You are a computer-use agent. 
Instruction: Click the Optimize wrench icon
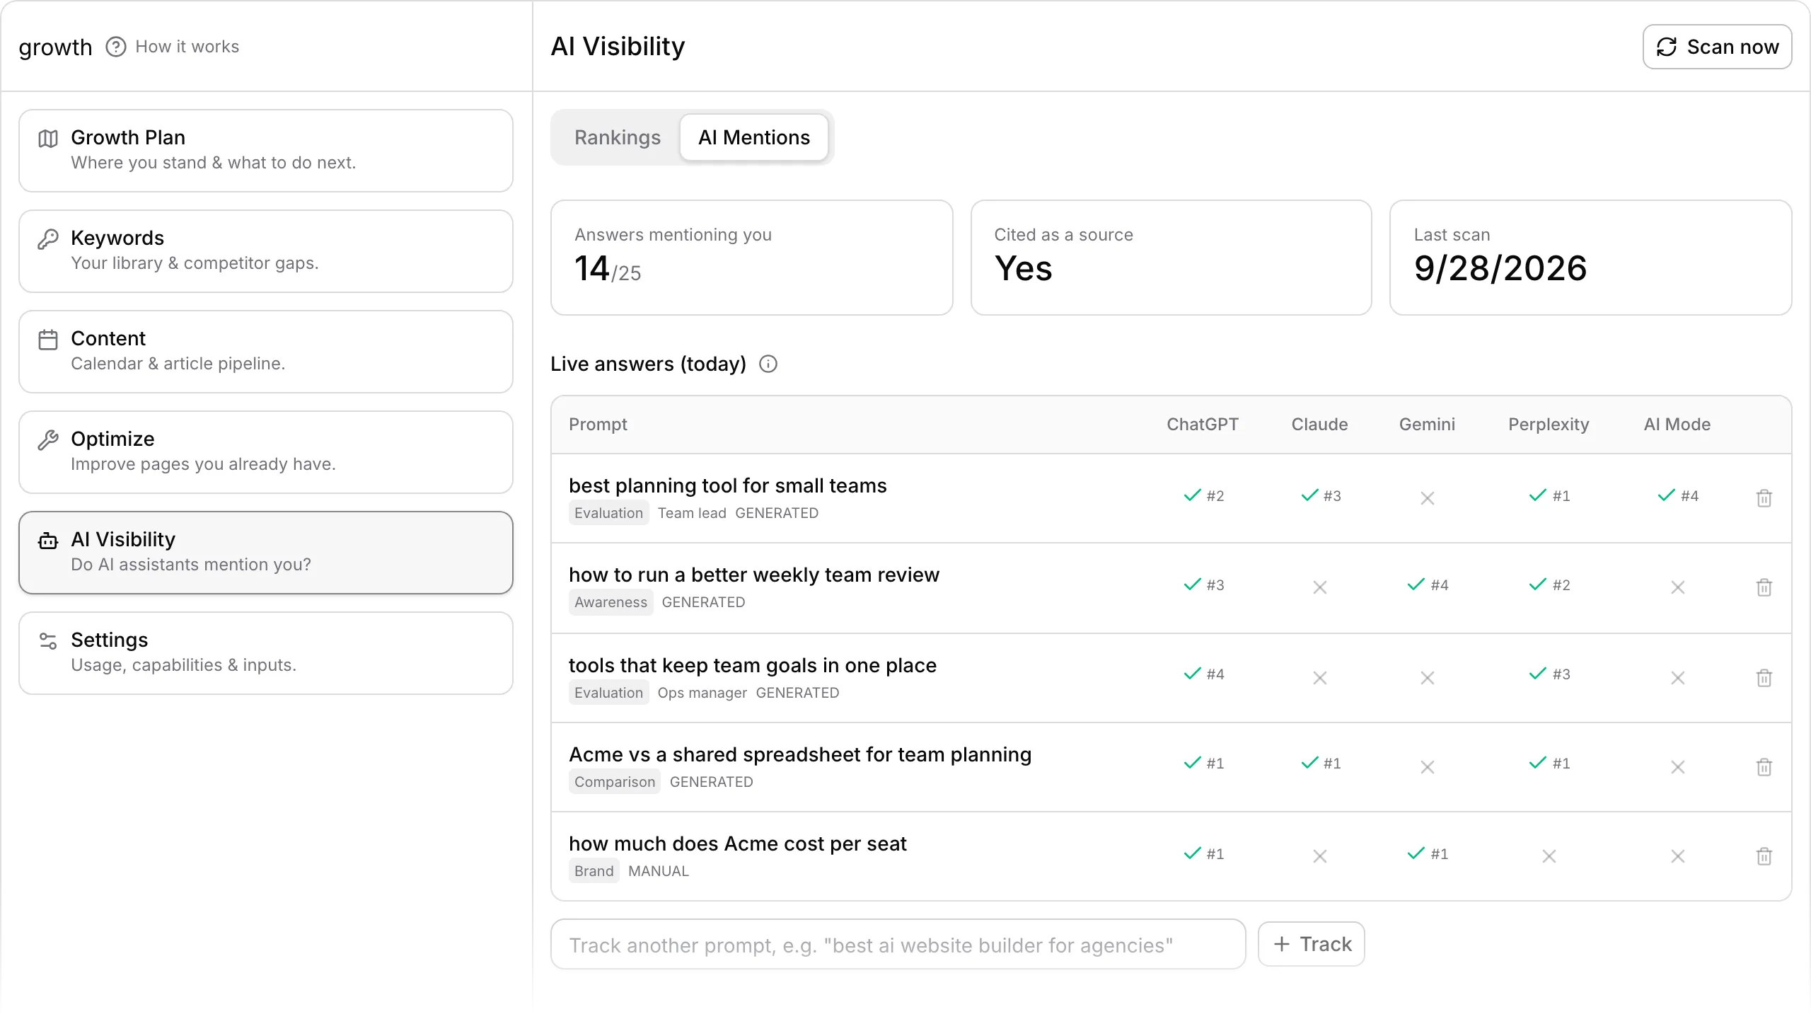[x=48, y=440]
